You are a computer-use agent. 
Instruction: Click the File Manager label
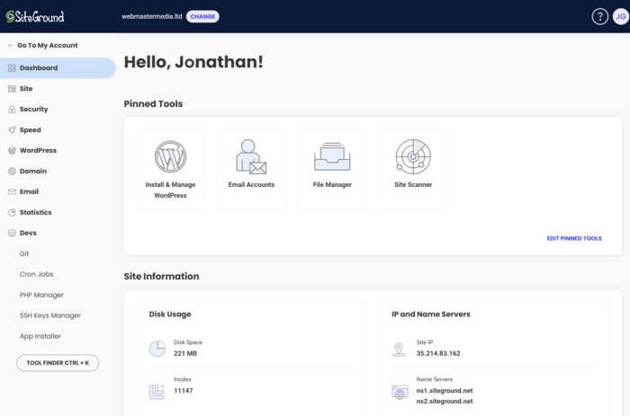(x=332, y=184)
